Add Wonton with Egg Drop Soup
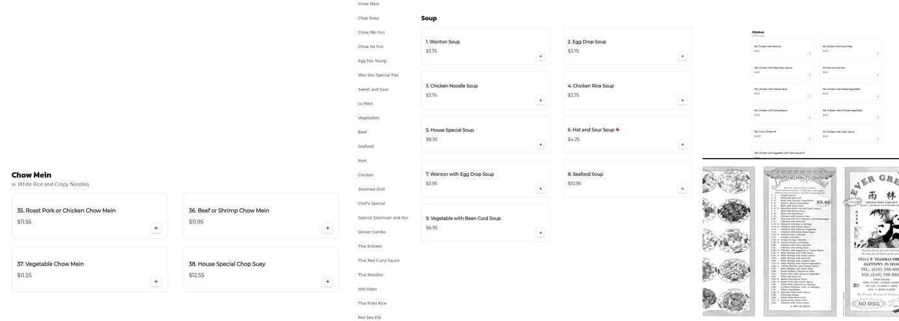This screenshot has height=321, width=899. 541,189
